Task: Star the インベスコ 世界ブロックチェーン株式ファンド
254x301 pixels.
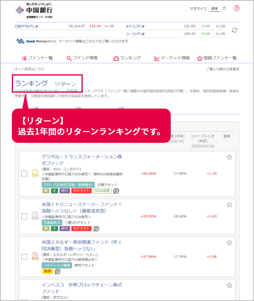Action: [229, 285]
